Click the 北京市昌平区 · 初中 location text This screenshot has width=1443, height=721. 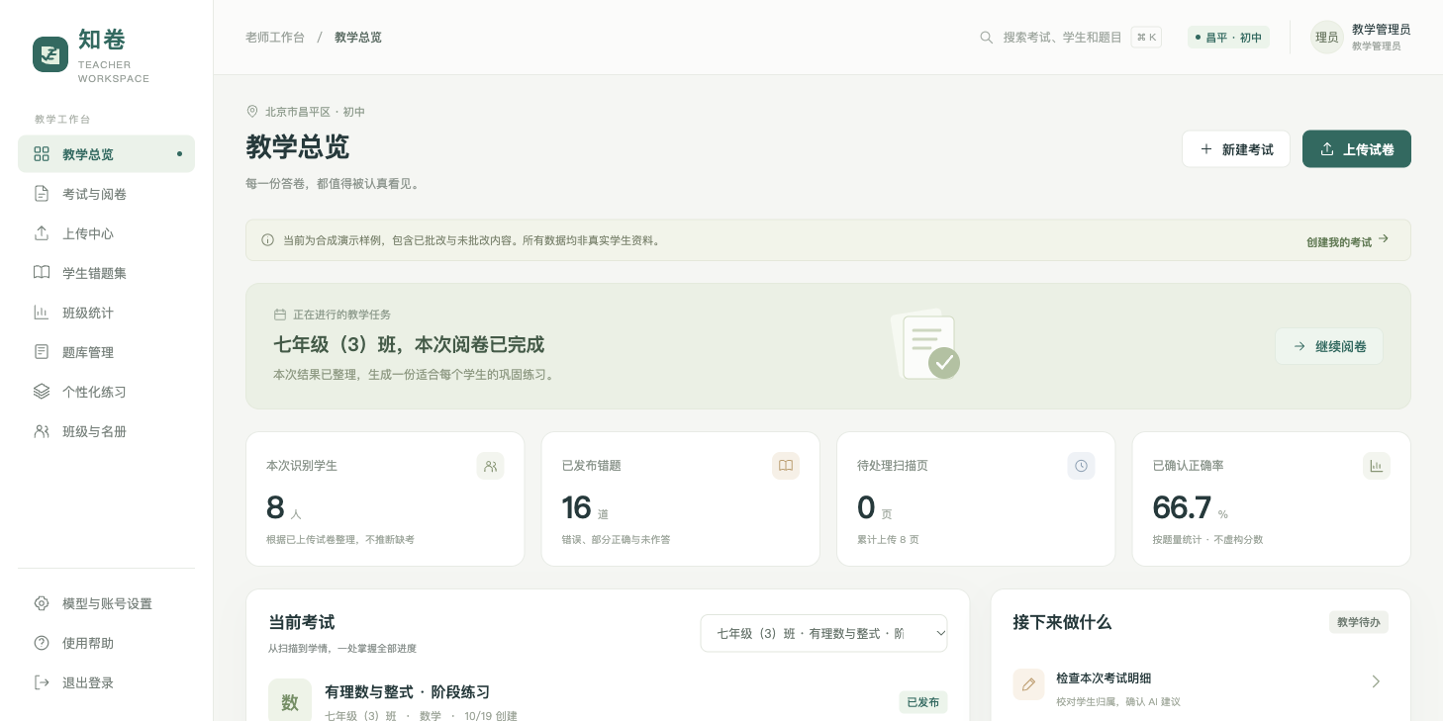coord(315,112)
